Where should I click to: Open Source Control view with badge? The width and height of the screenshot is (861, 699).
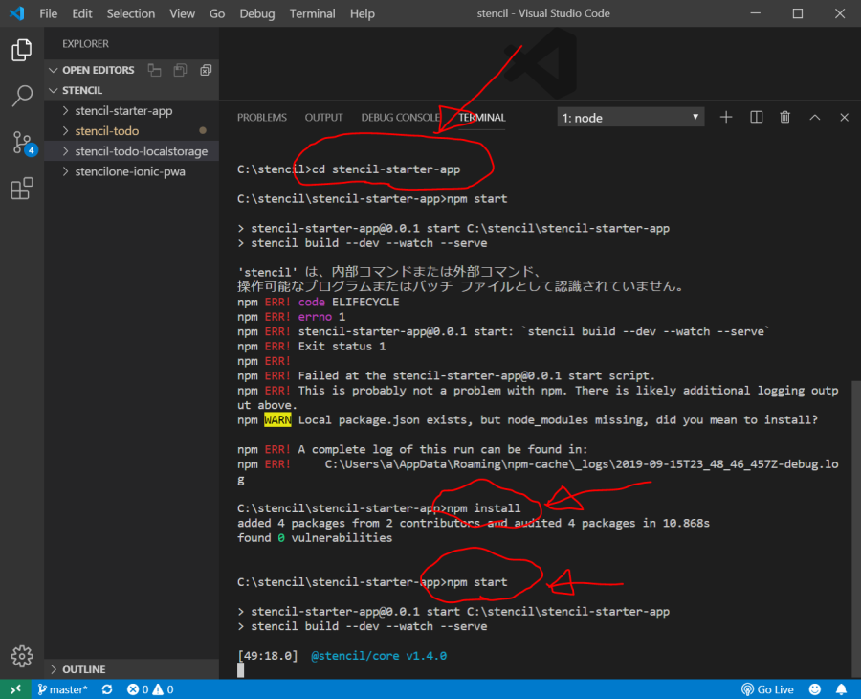pos(21,143)
